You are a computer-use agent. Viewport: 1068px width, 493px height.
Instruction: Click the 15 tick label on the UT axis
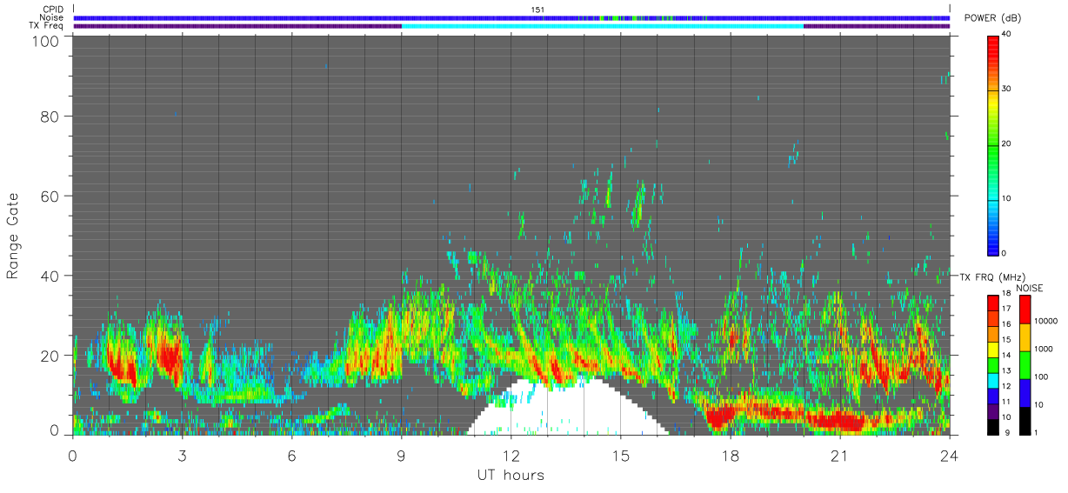click(x=621, y=456)
